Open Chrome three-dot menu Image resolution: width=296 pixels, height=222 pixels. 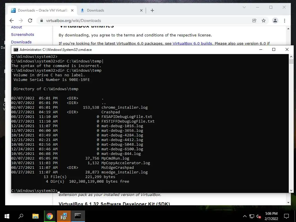point(284,21)
